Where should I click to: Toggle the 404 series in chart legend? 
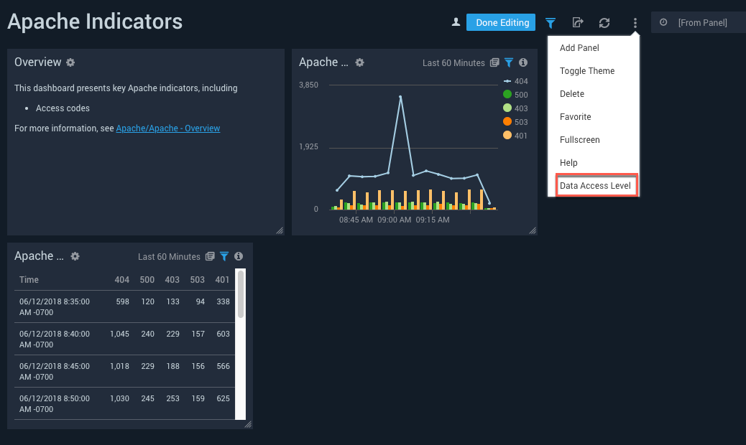point(515,81)
